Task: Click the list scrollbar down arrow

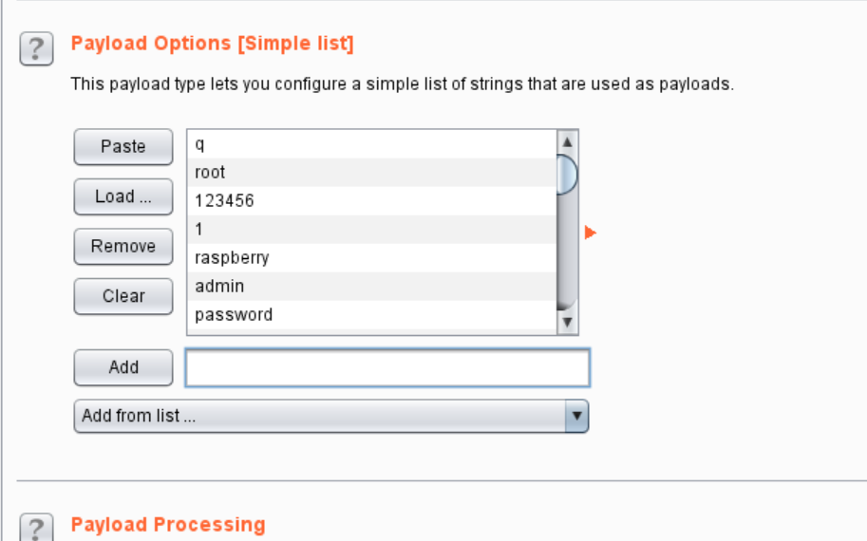Action: tap(567, 322)
